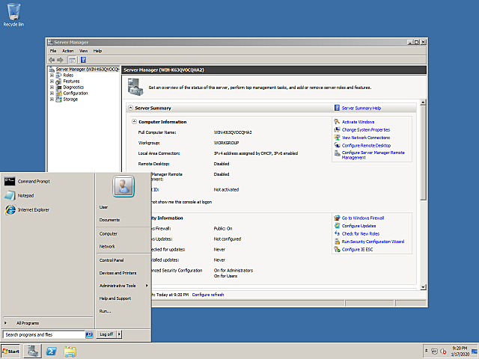This screenshot has height=359, width=479.
Task: Click the Configure Updates link
Action: [359, 226]
